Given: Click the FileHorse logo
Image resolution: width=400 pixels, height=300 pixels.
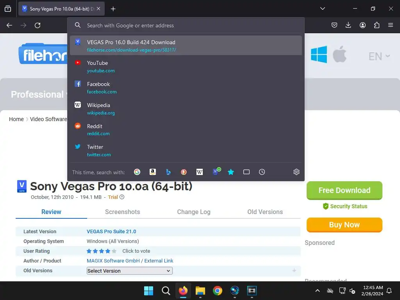Looking at the screenshot, I should (x=43, y=54).
